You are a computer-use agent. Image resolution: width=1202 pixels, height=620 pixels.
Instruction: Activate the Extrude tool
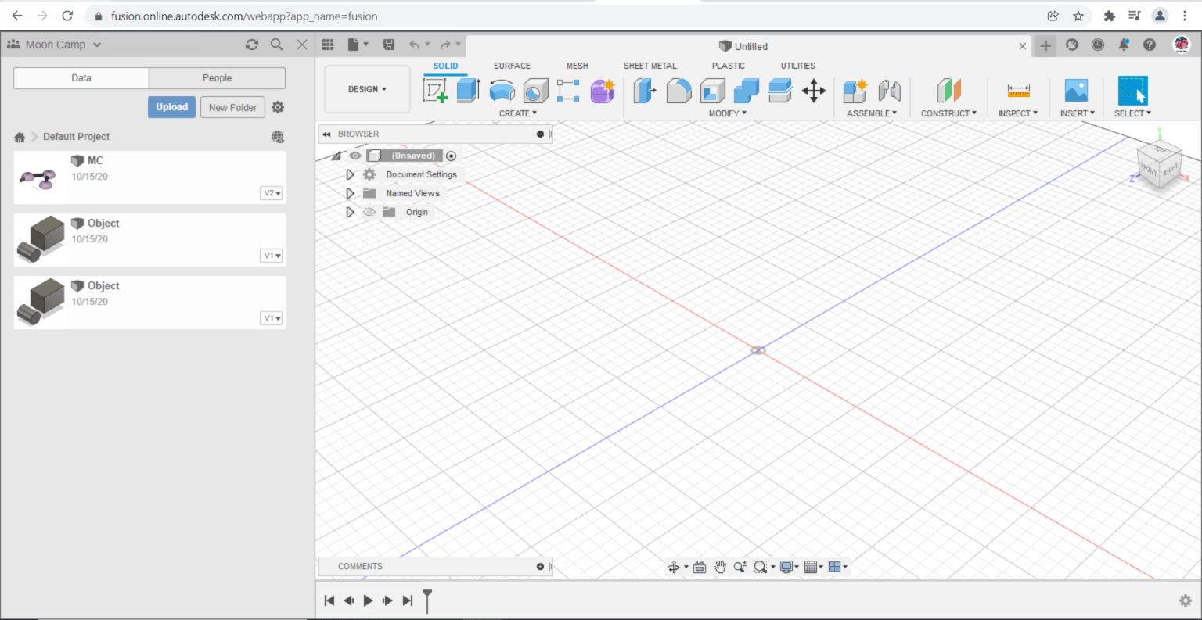pyautogui.click(x=467, y=90)
